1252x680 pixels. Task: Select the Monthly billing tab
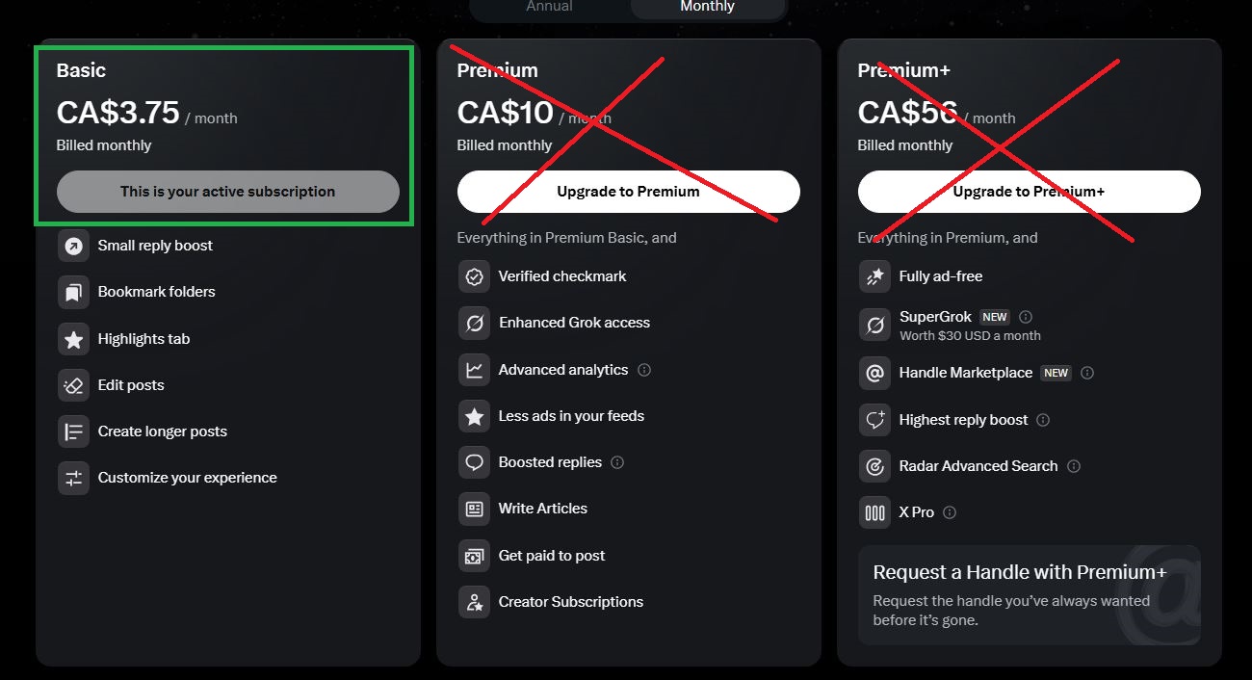click(x=707, y=7)
